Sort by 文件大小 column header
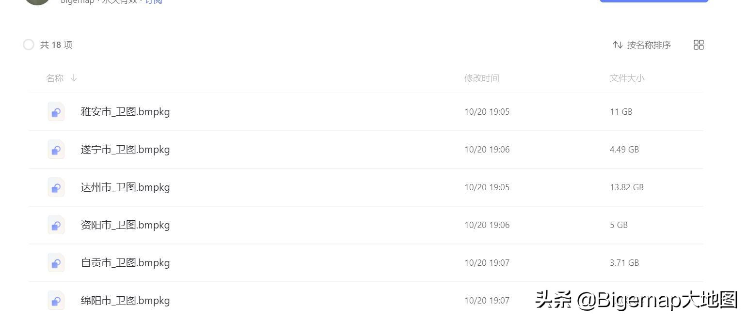Image resolution: width=747 pixels, height=319 pixels. [627, 78]
